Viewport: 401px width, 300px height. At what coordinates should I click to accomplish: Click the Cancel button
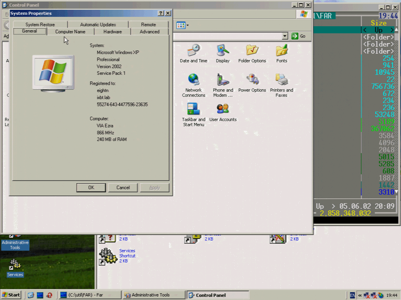pos(123,188)
